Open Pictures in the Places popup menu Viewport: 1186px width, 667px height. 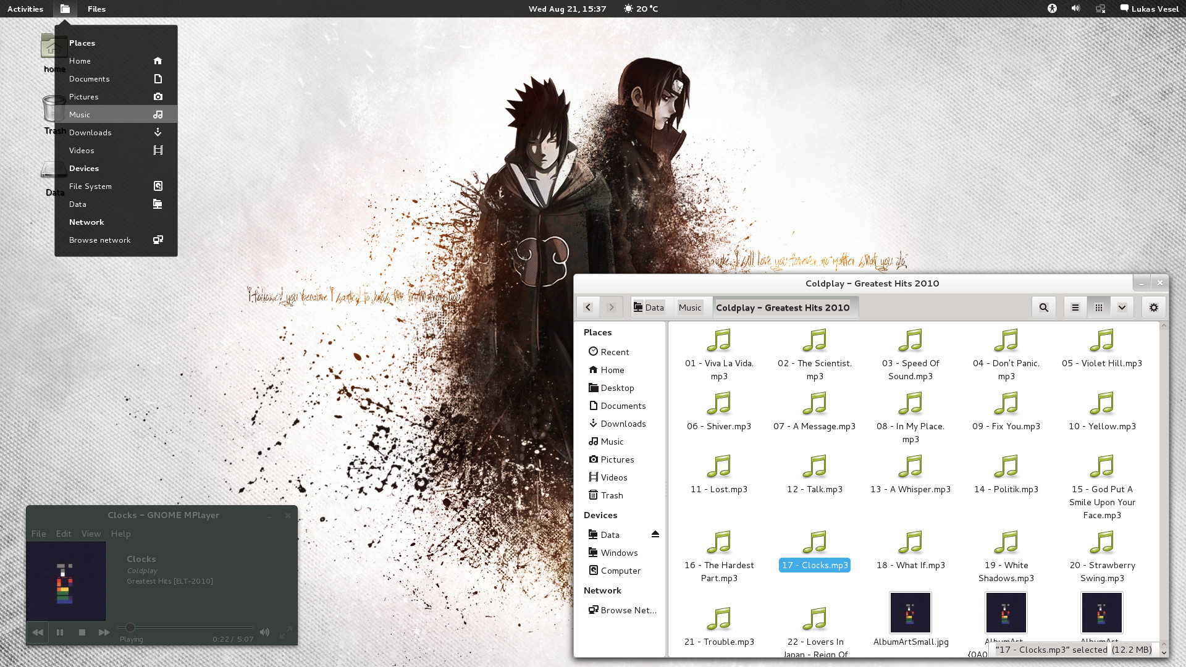(116, 96)
